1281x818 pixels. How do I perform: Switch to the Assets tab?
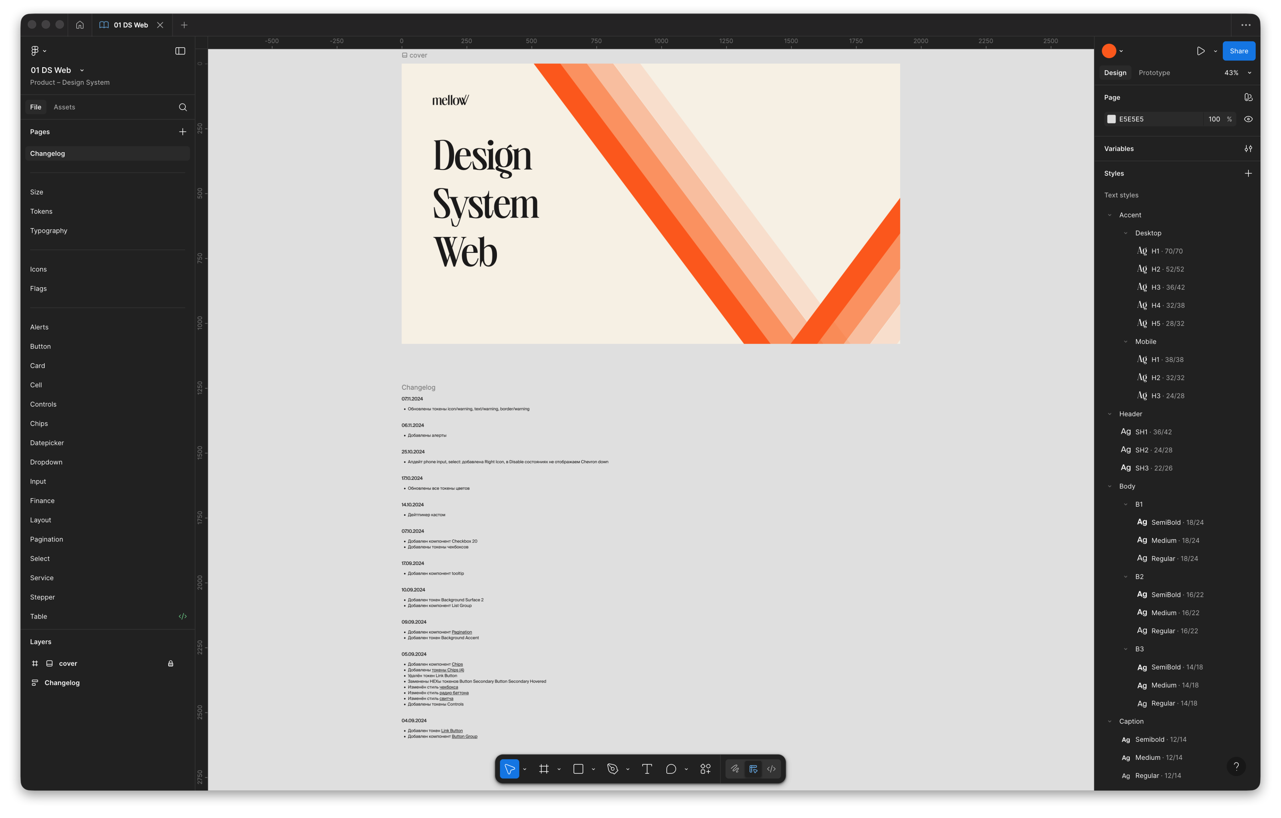point(64,107)
